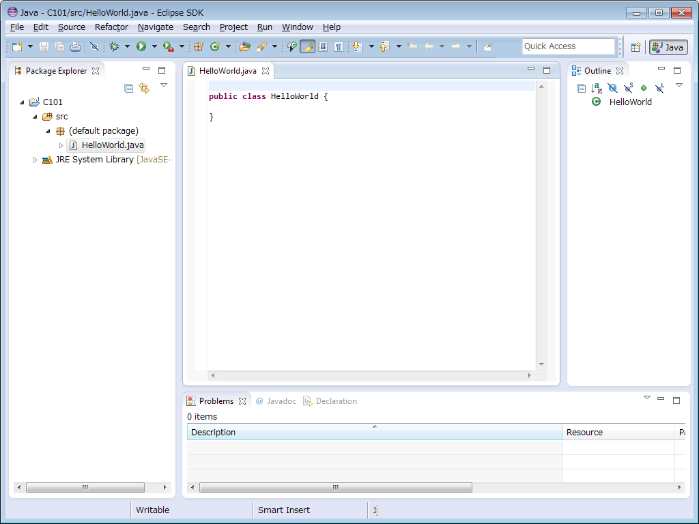Click into the Quick Access field
Image resolution: width=699 pixels, height=524 pixels.
[x=569, y=46]
